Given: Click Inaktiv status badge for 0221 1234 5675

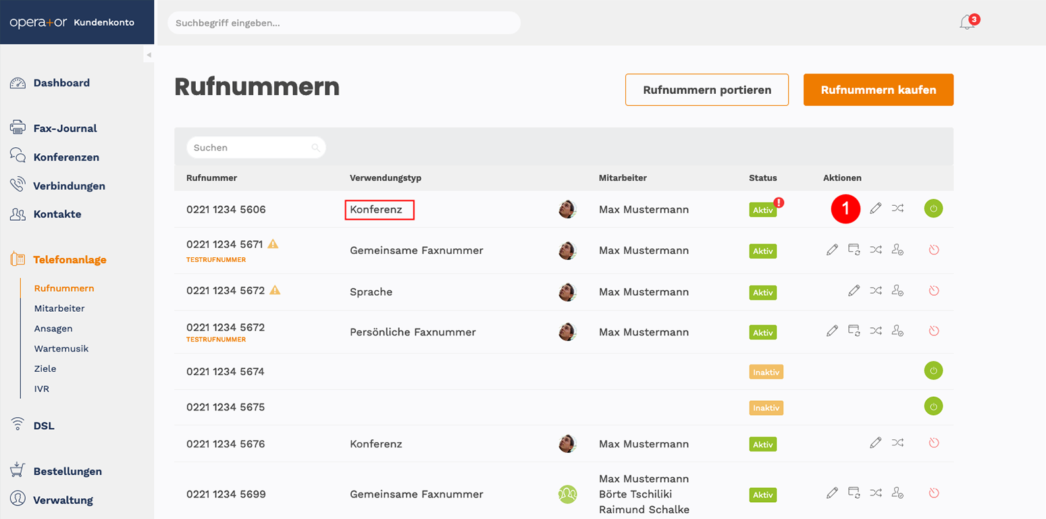Looking at the screenshot, I should click(x=766, y=408).
